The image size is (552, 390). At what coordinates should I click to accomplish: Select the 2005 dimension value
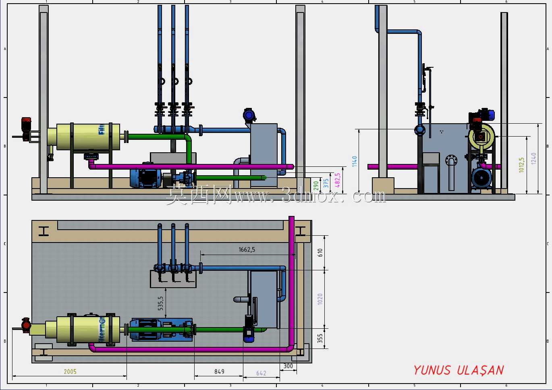coord(70,371)
